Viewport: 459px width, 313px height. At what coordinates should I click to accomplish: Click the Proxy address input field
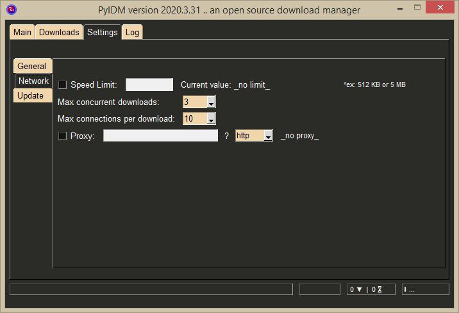coord(160,136)
